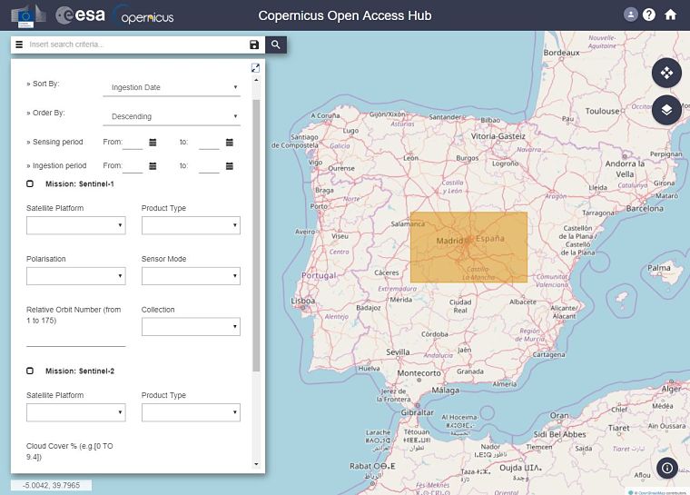Focus the search criteria input field
This screenshot has height=495, width=690.
[x=136, y=45]
